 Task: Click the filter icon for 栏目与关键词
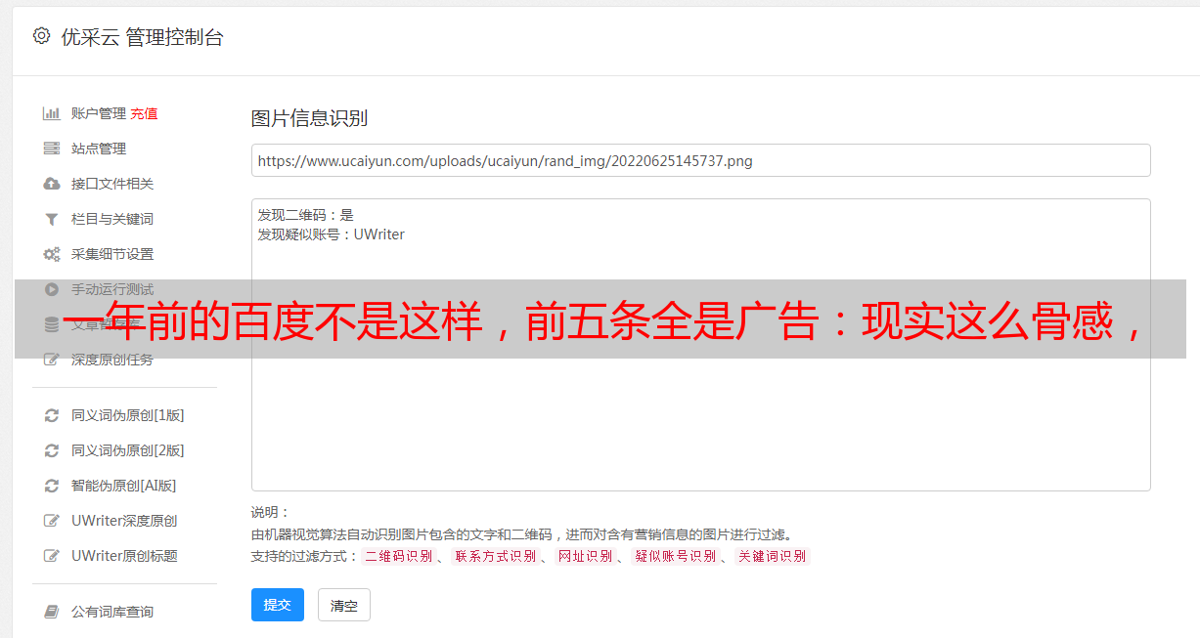(x=52, y=219)
